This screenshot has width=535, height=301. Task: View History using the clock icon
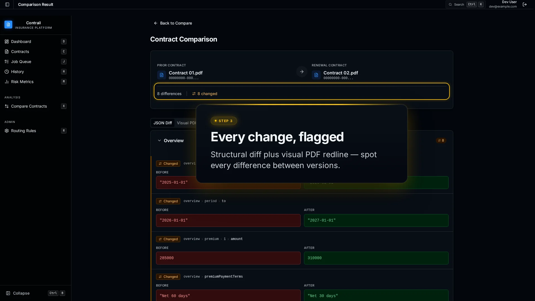(x=6, y=72)
